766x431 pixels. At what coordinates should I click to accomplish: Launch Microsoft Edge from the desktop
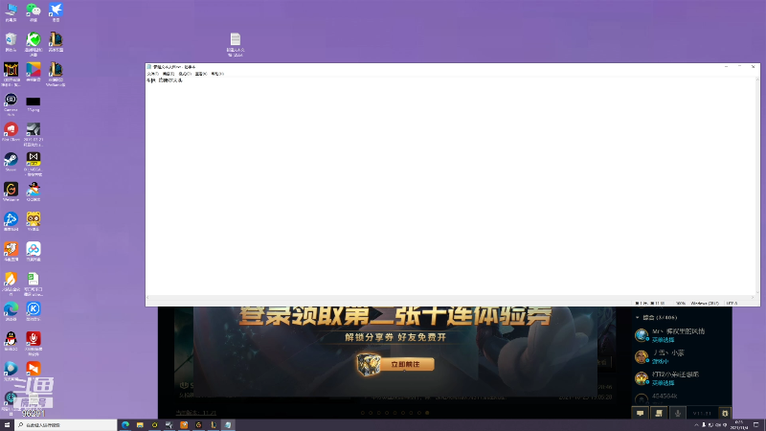click(11, 310)
